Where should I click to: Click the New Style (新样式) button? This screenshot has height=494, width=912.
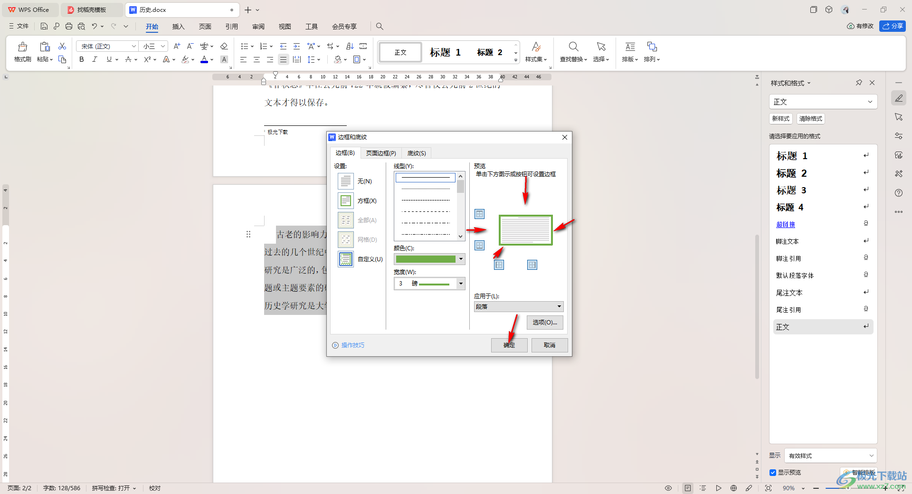780,119
